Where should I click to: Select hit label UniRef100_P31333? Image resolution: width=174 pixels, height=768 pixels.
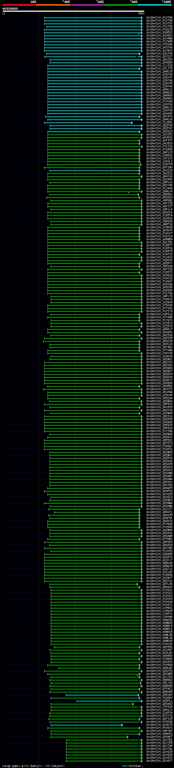pyautogui.click(x=159, y=146)
